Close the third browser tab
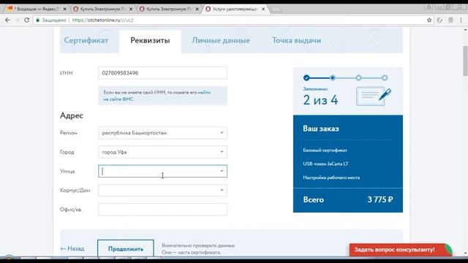 click(x=197, y=9)
